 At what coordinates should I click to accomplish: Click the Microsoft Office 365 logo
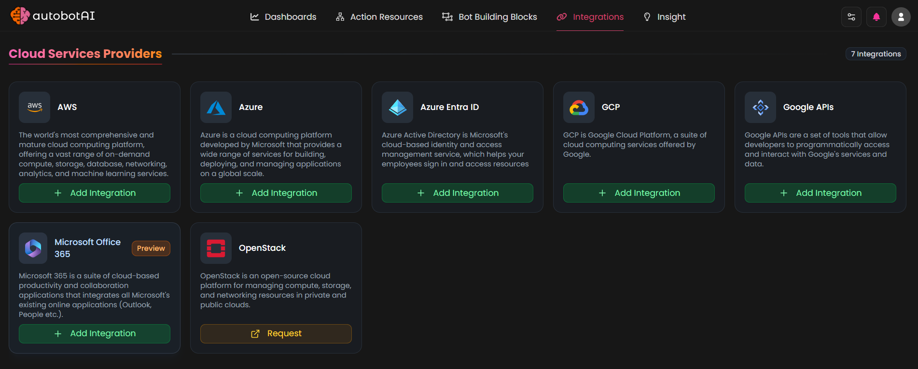pyautogui.click(x=33, y=248)
